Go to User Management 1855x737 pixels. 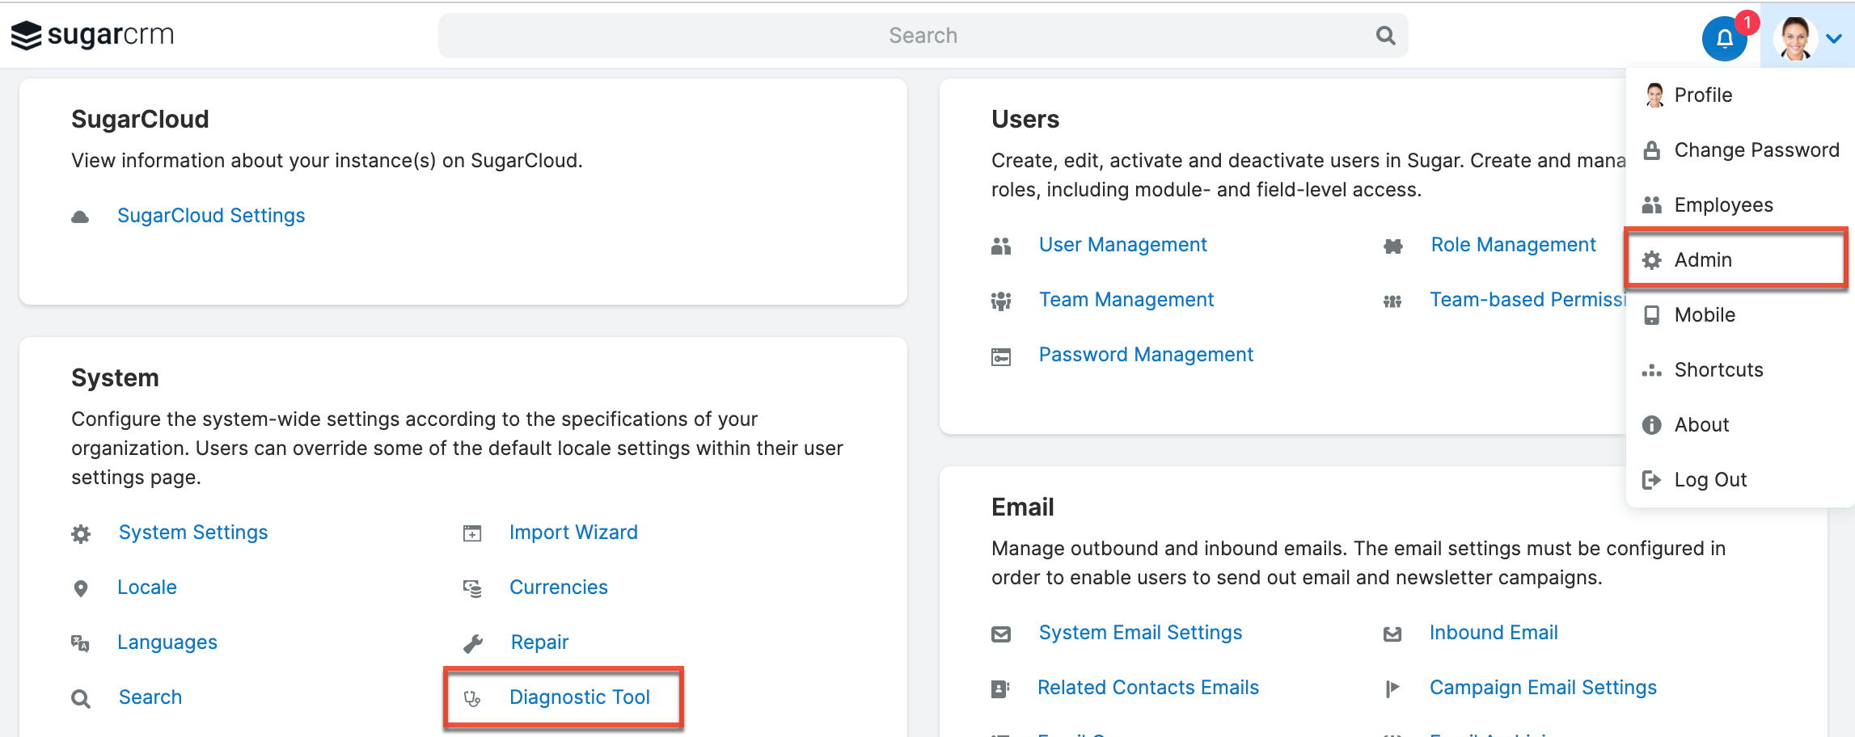click(1122, 245)
